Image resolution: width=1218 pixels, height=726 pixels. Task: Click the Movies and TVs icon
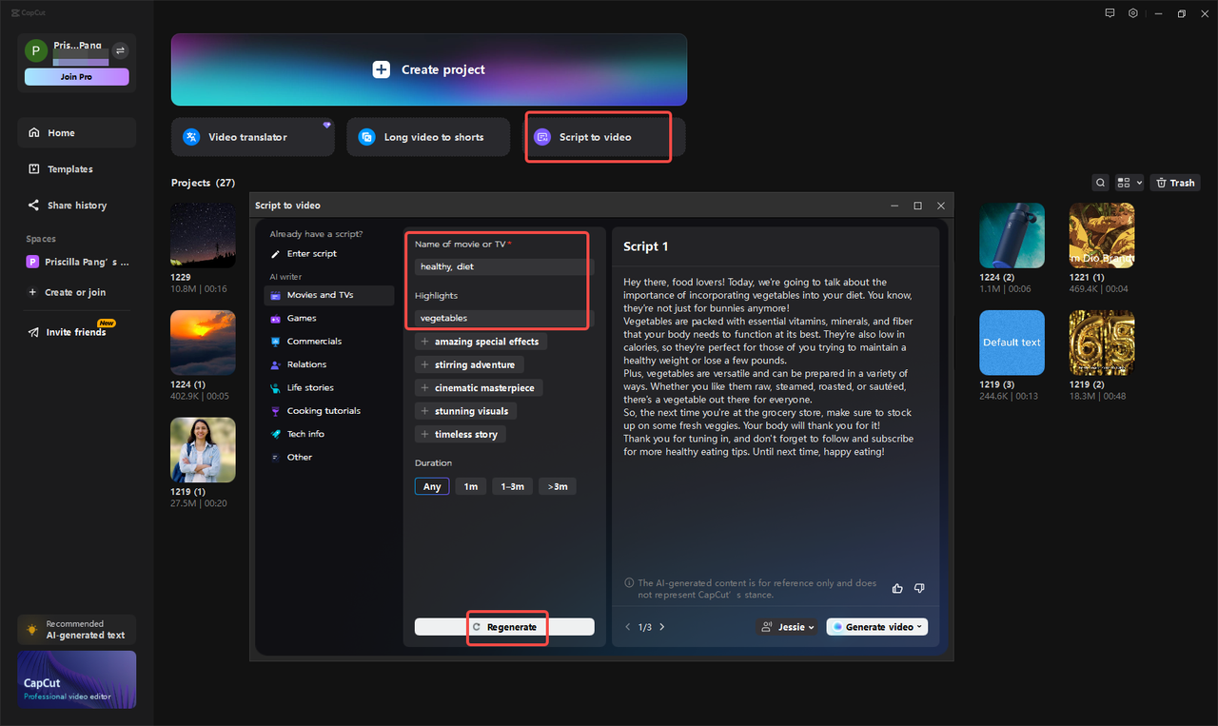pyautogui.click(x=276, y=295)
